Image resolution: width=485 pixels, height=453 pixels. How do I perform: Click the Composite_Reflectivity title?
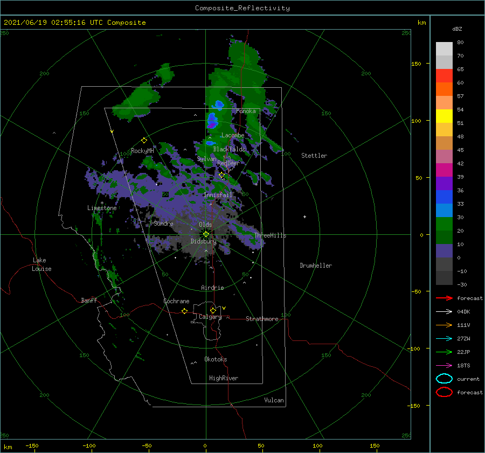coord(242,8)
